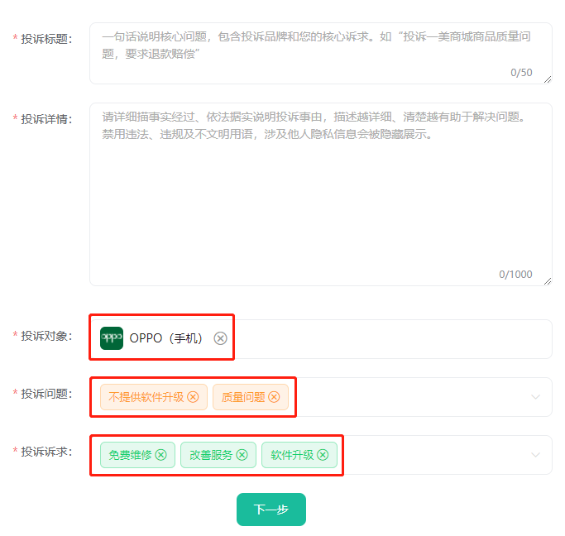Click the 投诉标题 resize handle

(x=548, y=79)
